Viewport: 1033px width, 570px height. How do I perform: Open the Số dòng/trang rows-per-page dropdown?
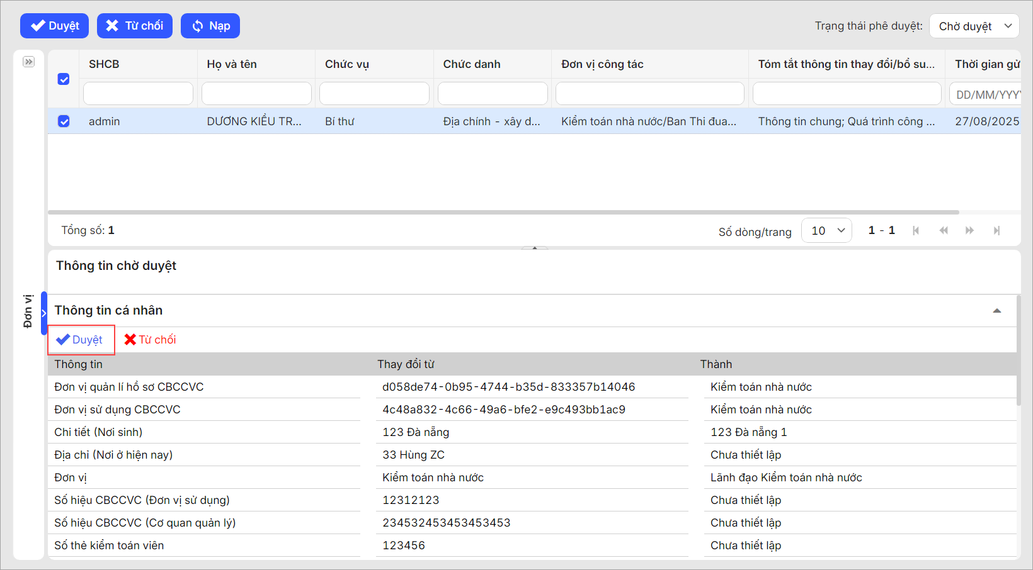click(x=826, y=230)
